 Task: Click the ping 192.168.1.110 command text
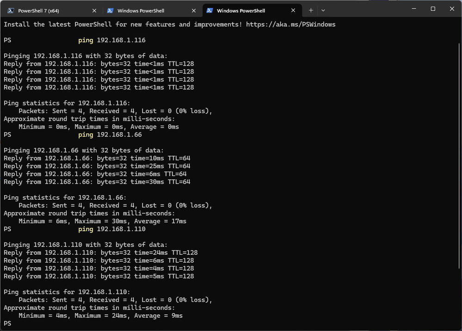[x=112, y=229]
